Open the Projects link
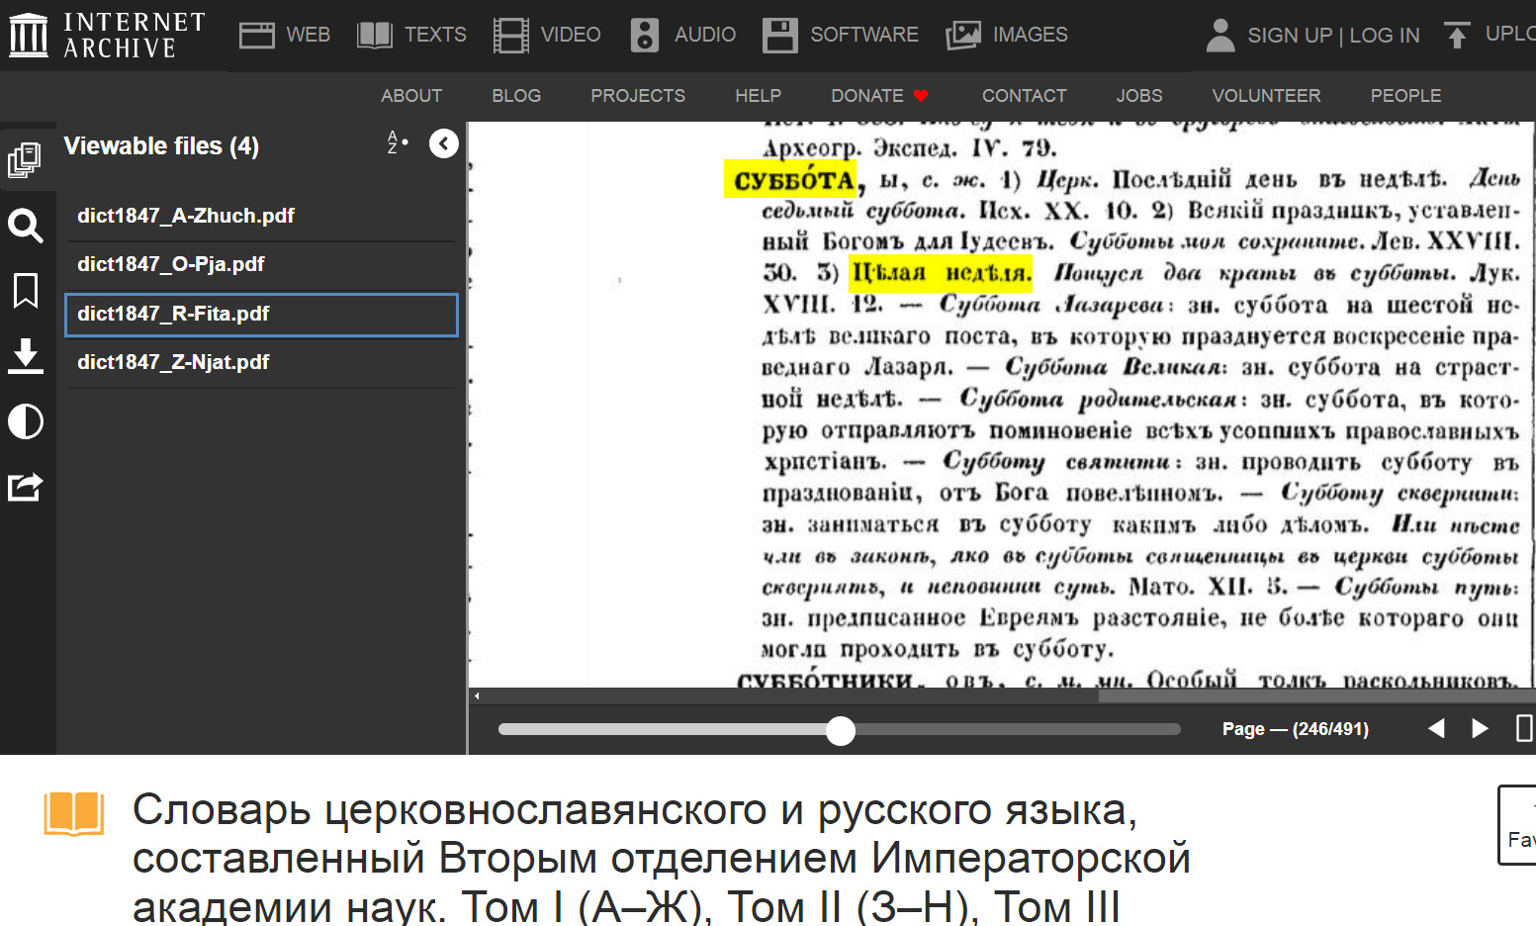 638,96
